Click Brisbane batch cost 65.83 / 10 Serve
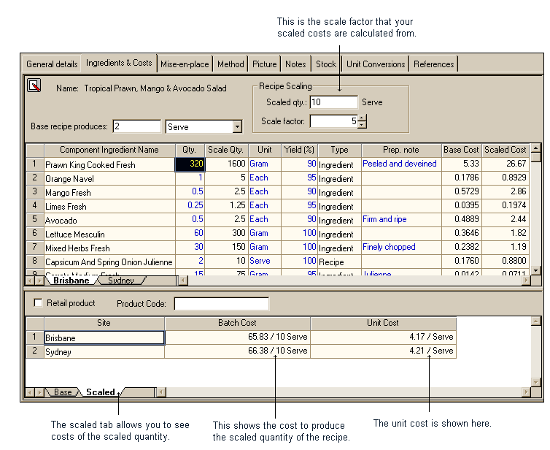The image size is (550, 450). click(238, 337)
